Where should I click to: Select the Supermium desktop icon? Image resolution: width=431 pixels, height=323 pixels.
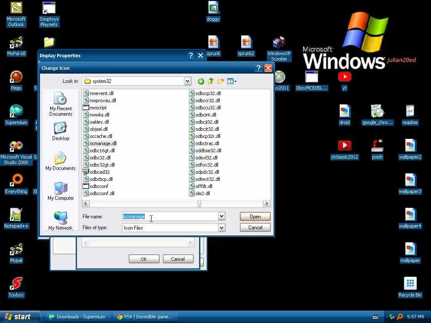point(16,115)
